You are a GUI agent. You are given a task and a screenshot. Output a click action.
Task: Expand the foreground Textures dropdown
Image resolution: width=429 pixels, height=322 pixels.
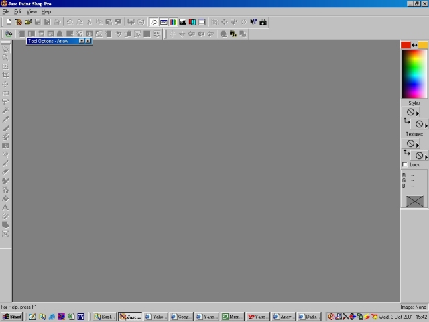(418, 145)
